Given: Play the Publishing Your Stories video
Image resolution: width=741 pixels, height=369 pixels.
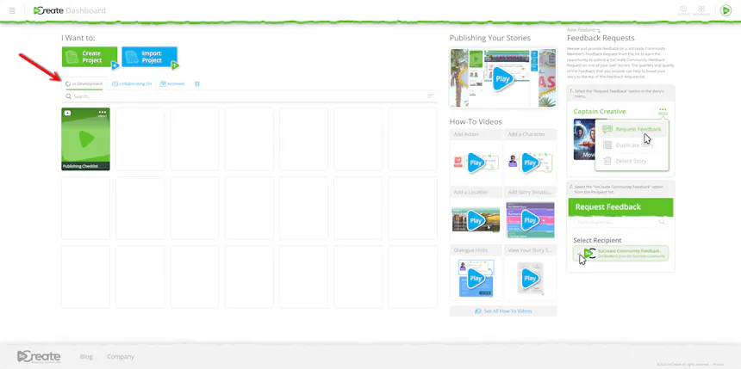Looking at the screenshot, I should tap(503, 78).
